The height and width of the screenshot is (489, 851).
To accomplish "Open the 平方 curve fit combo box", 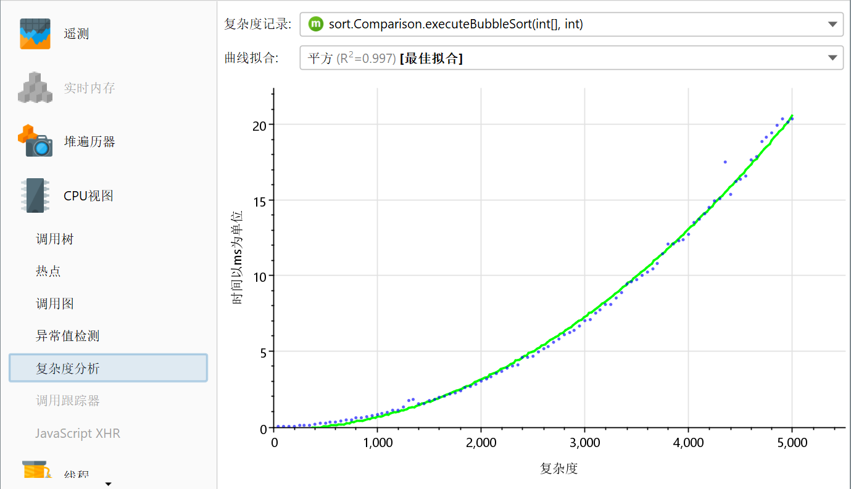I will pyautogui.click(x=571, y=58).
